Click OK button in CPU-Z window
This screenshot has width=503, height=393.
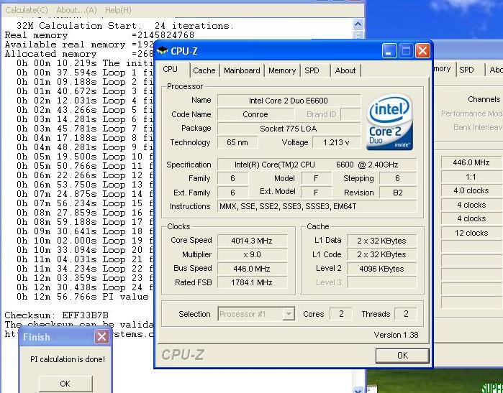[x=402, y=356]
